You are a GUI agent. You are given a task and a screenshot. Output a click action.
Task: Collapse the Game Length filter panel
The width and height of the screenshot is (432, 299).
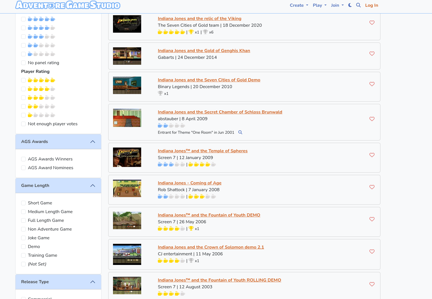[x=93, y=186]
